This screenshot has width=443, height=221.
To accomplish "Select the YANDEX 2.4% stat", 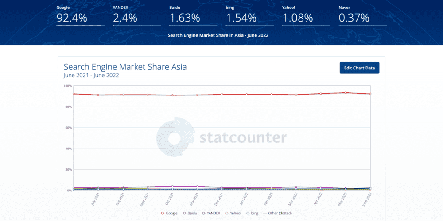I will point(125,18).
